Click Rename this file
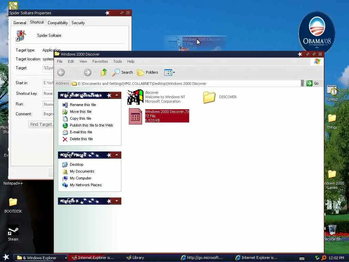The image size is (349, 262). coord(83,105)
